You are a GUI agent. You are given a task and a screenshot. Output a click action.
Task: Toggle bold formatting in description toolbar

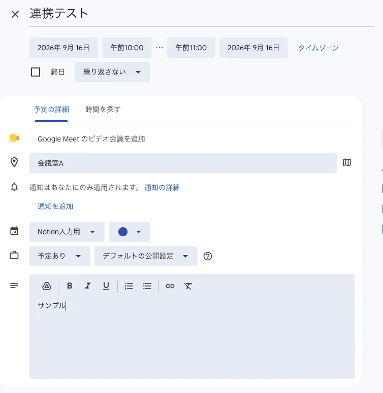pyautogui.click(x=70, y=285)
